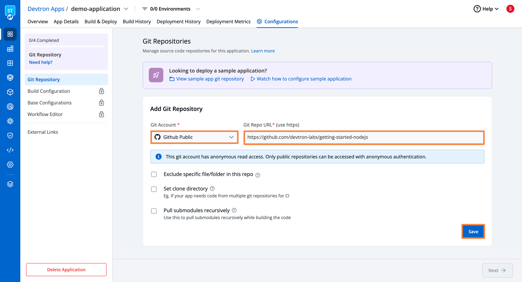The image size is (522, 282).
Task: Click the shield/security icon in sidebar
Action: click(x=10, y=135)
